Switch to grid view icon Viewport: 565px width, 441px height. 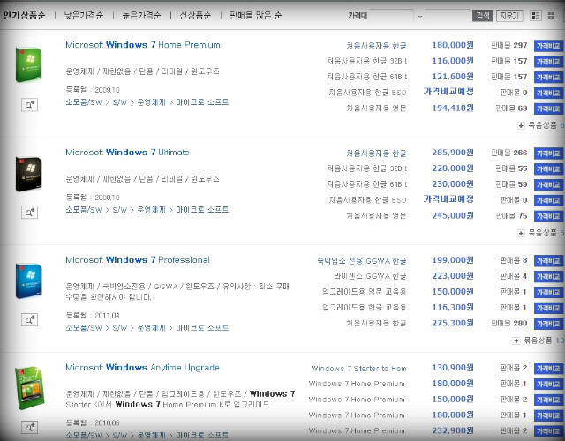[x=551, y=16]
